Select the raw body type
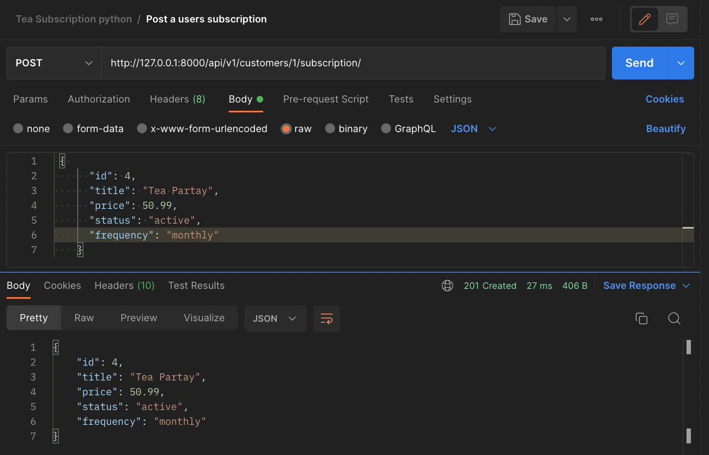 tap(296, 129)
